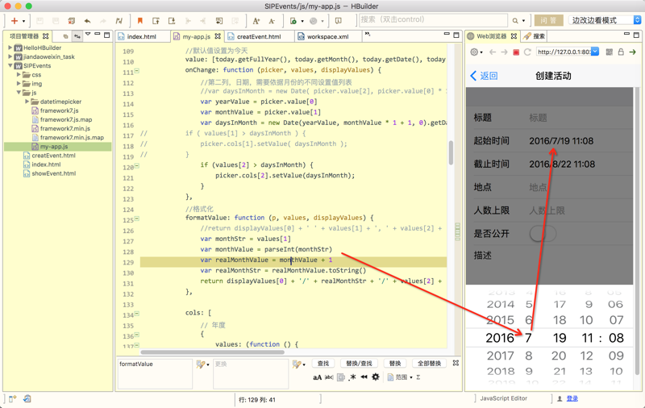Open find settings gear icon
The image size is (645, 408).
[376, 377]
